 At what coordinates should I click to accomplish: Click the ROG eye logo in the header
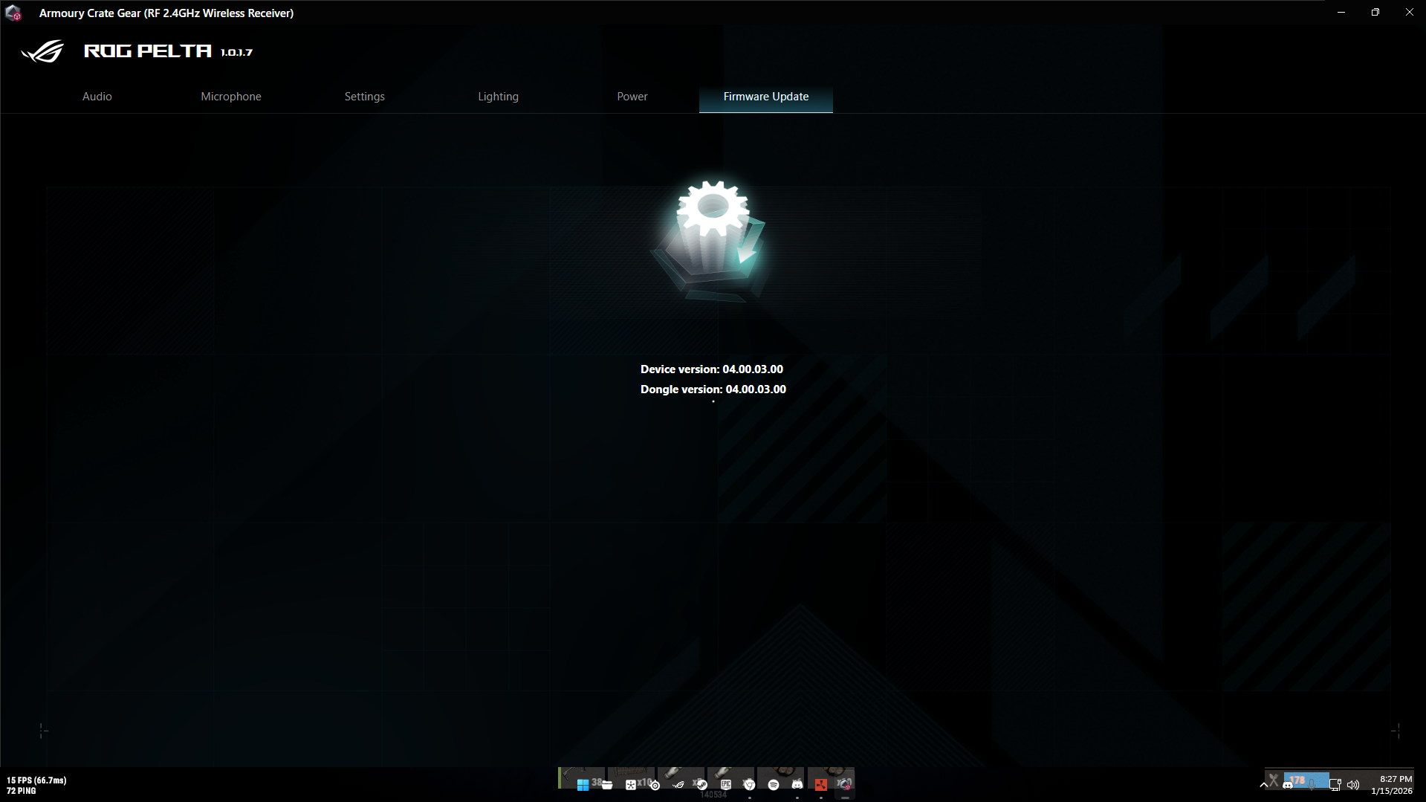coord(42,51)
